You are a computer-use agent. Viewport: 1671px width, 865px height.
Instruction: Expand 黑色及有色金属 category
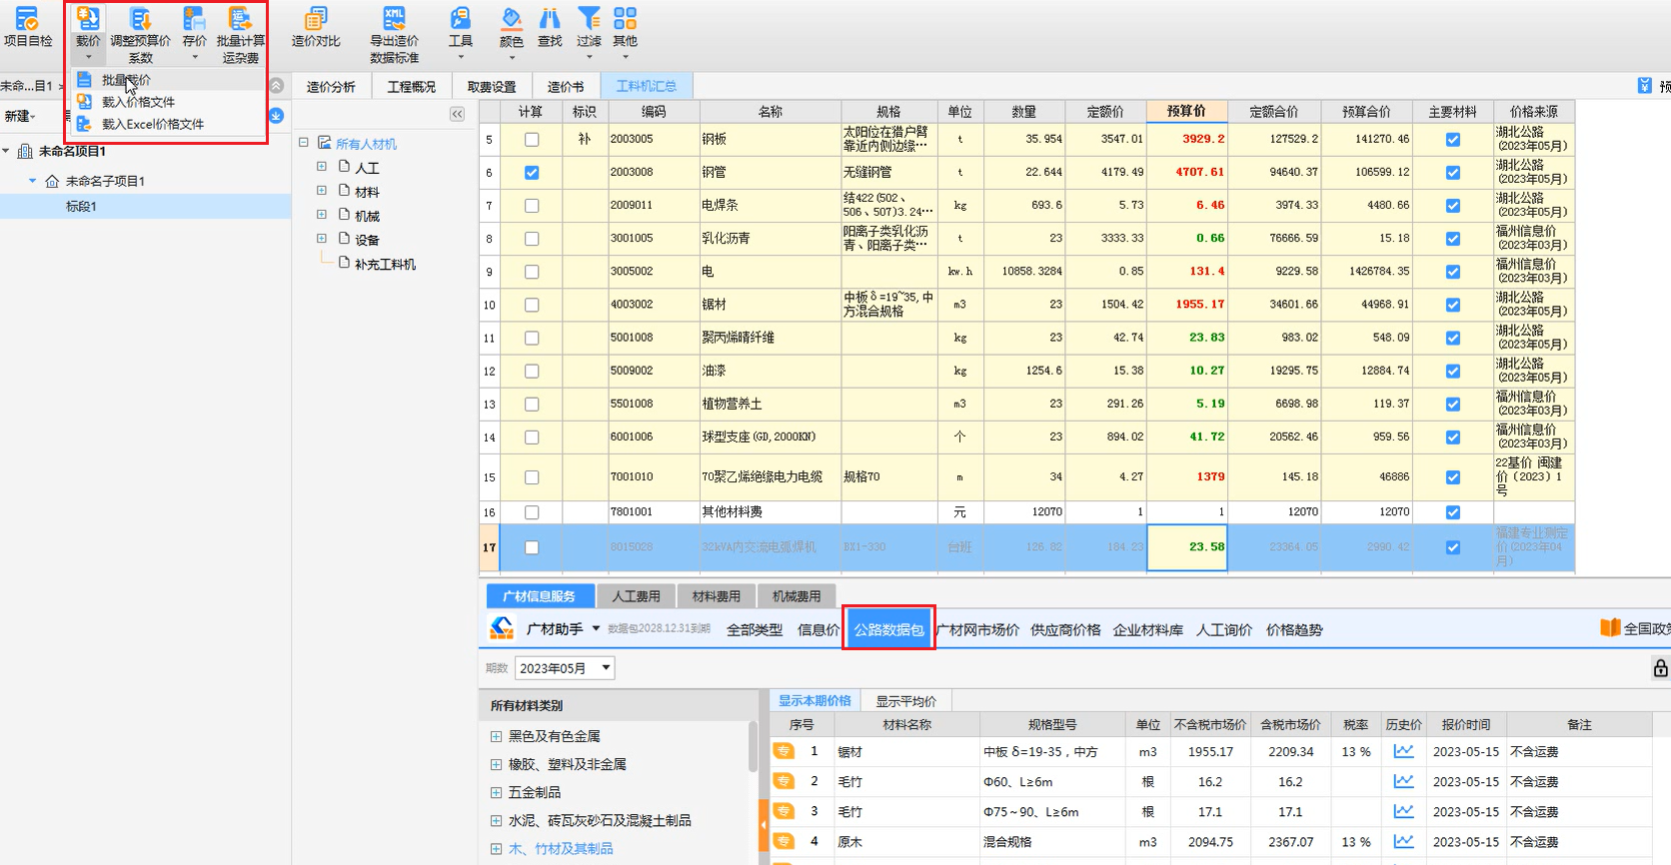point(496,736)
